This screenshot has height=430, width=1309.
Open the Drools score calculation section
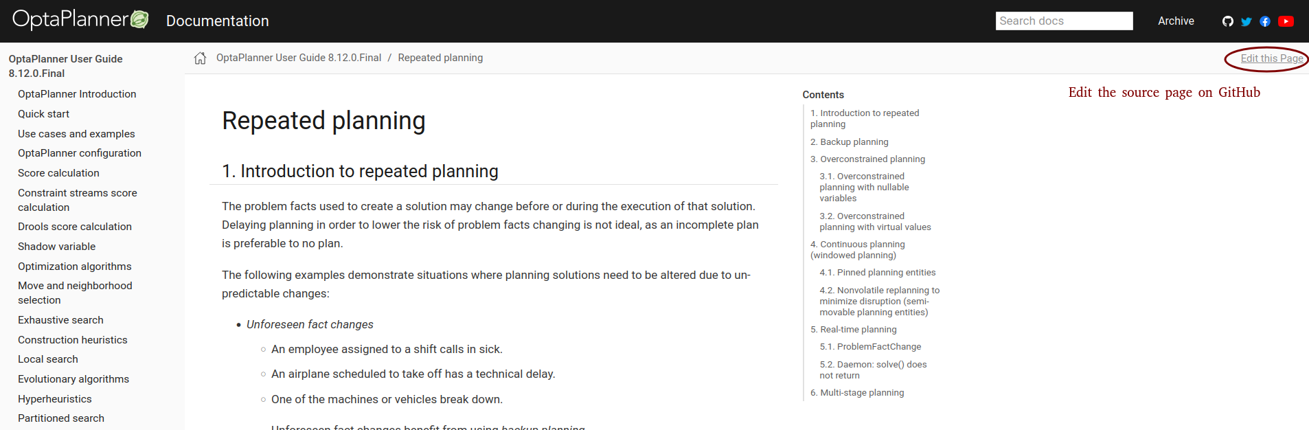point(74,226)
